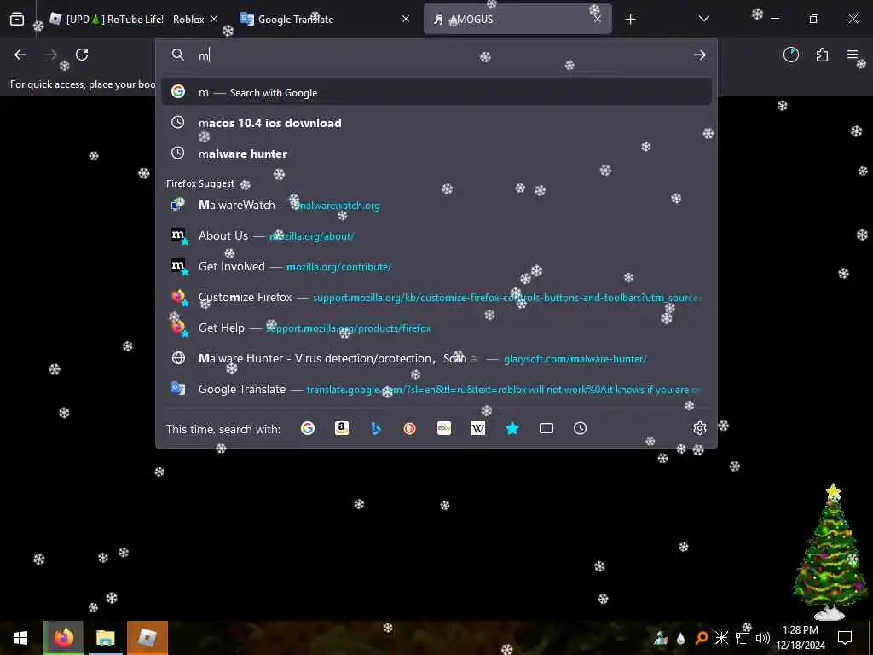The height and width of the screenshot is (655, 873).
Task: Open Malware Hunter glarysoft.com suggestion
Action: click(436, 359)
